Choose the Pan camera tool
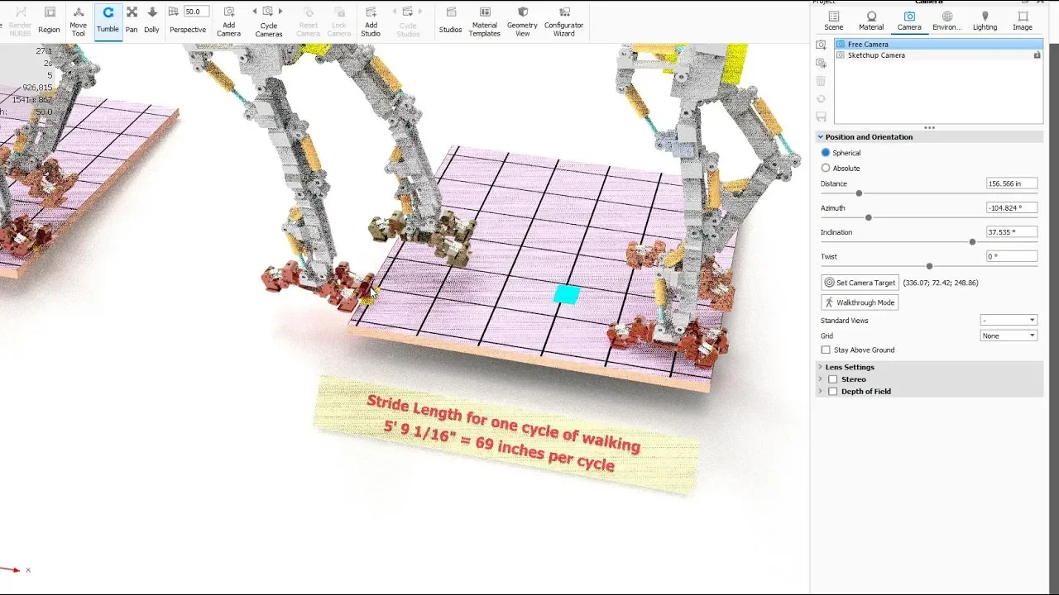 pos(132,21)
